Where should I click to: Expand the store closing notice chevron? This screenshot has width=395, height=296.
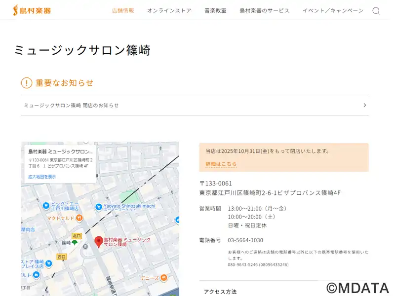click(x=364, y=105)
